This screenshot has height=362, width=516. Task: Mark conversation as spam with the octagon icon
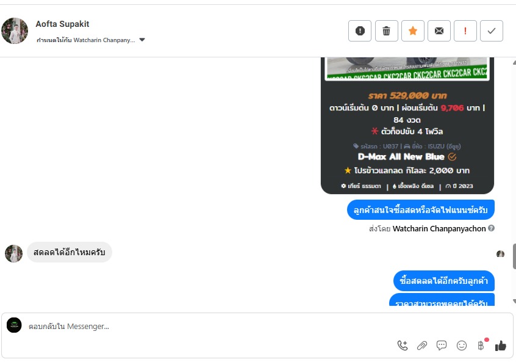pyautogui.click(x=360, y=31)
